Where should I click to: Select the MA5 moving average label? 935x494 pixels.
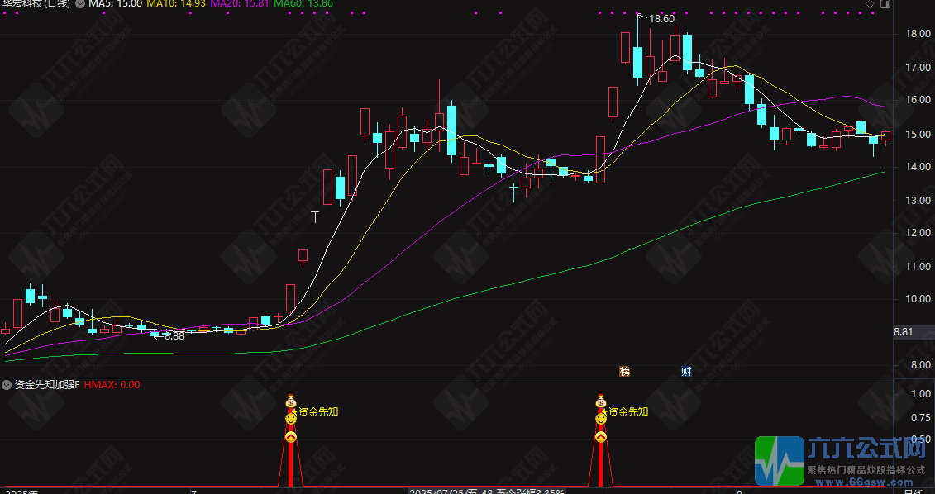[x=115, y=4]
